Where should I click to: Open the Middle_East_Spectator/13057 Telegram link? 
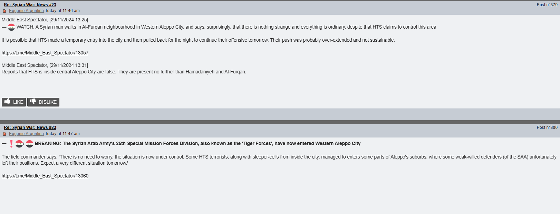[45, 53]
